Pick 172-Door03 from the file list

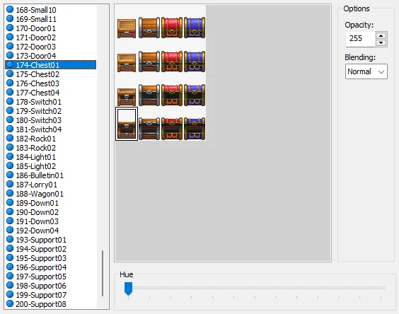[51, 47]
